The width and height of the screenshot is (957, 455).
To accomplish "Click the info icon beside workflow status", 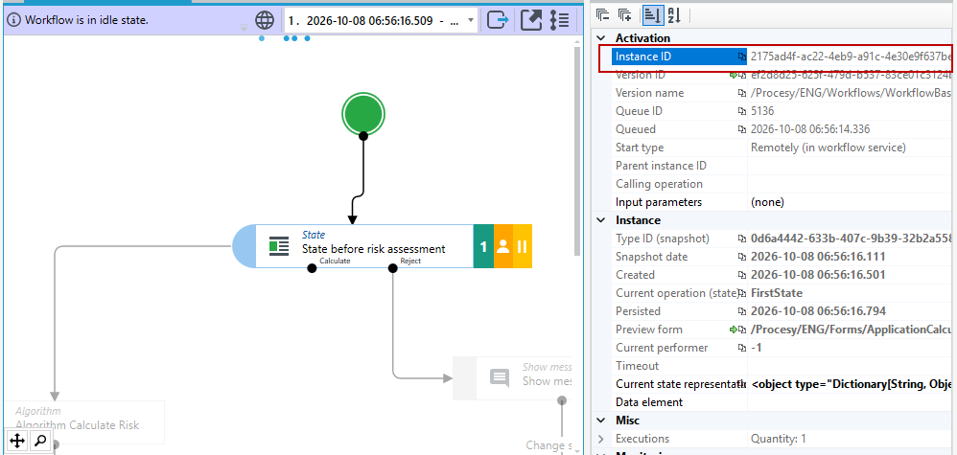I will click(14, 20).
